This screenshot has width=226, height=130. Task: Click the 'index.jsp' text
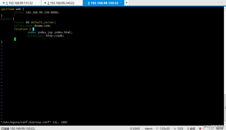45,32
